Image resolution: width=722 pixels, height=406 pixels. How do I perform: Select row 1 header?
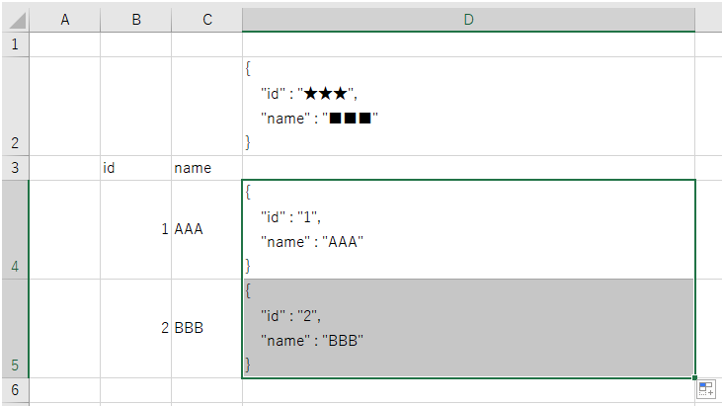[x=15, y=44]
